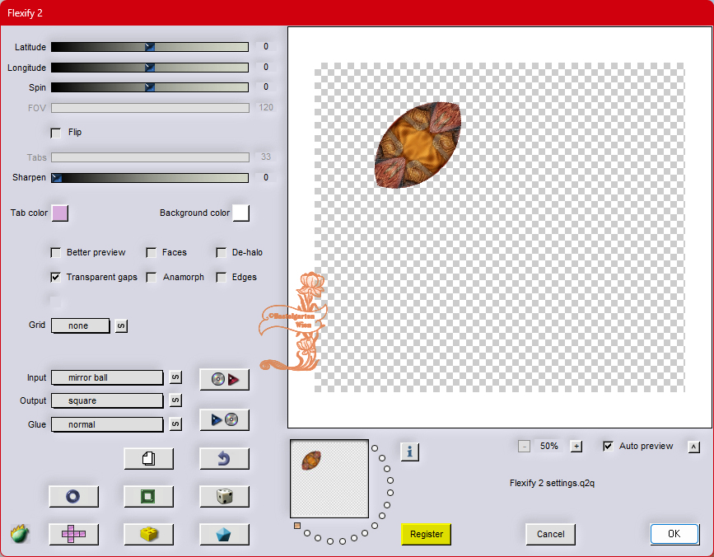Open the Glue dropdown showing normal
This screenshot has width=714, height=557.
(107, 424)
